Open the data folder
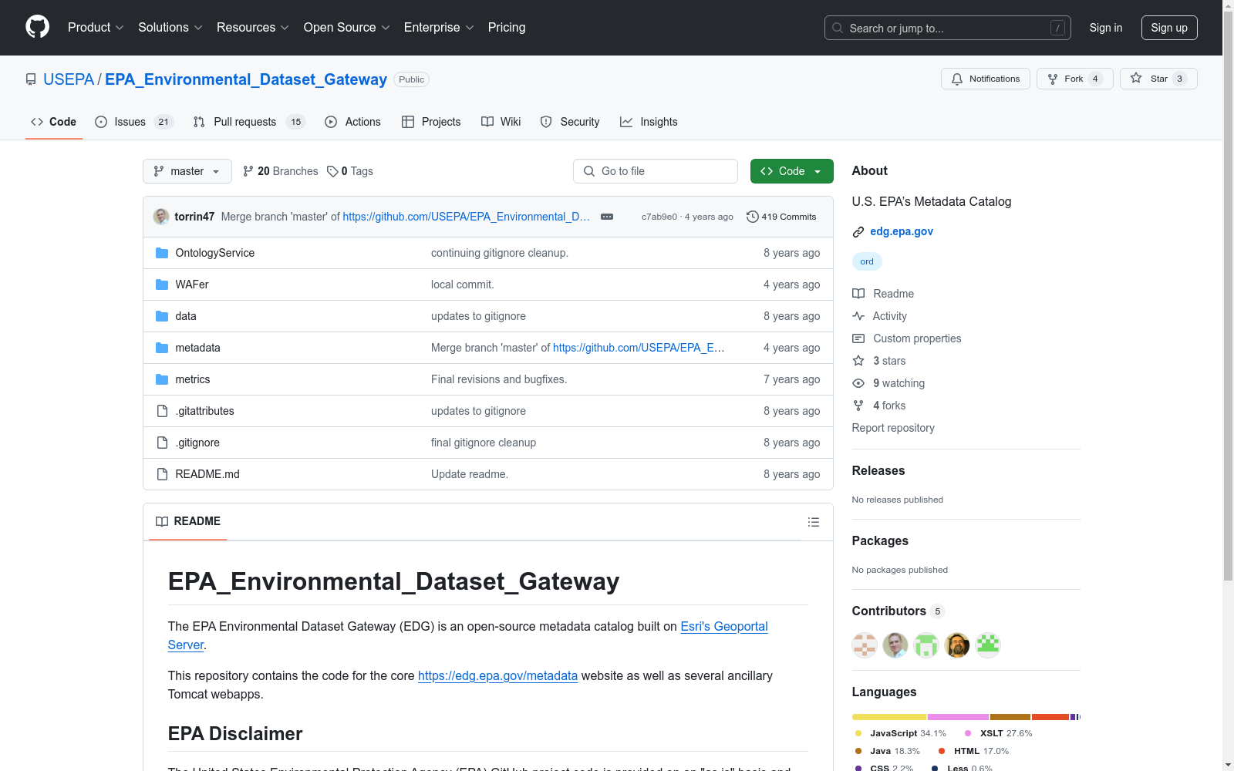 coord(186,316)
